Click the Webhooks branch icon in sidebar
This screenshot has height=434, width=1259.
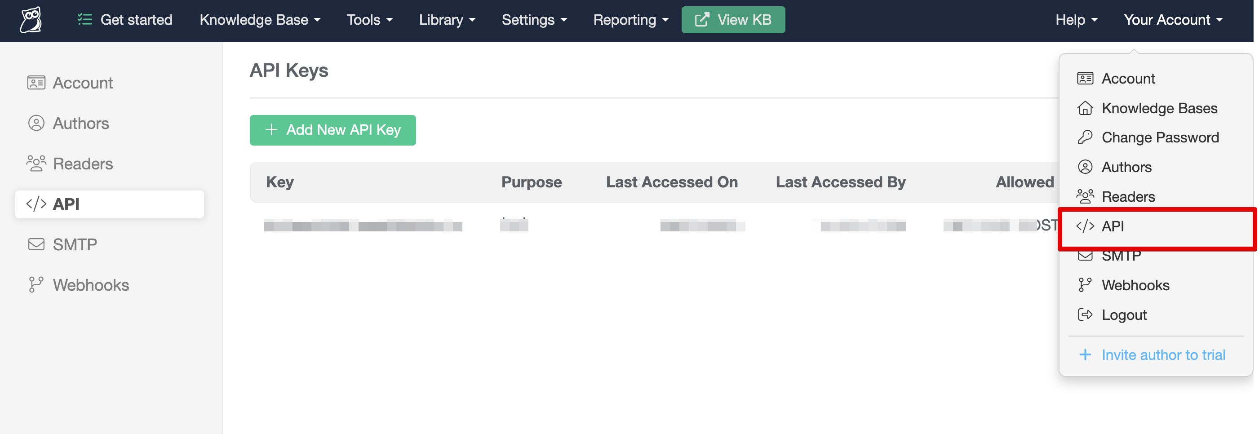tap(36, 285)
